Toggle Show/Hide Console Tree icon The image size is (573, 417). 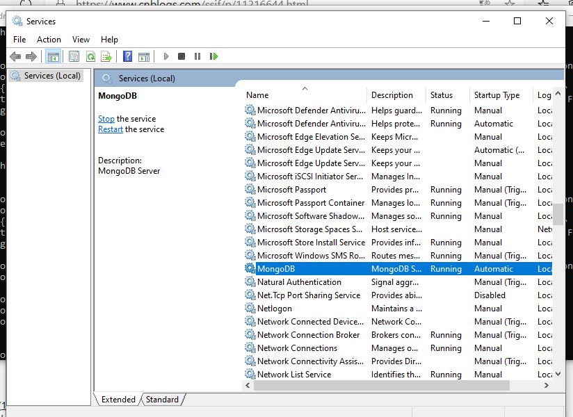point(53,56)
